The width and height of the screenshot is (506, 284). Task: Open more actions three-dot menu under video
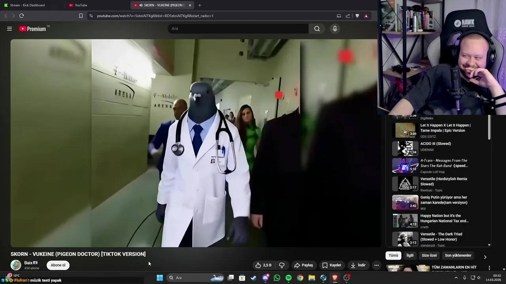(x=376, y=265)
